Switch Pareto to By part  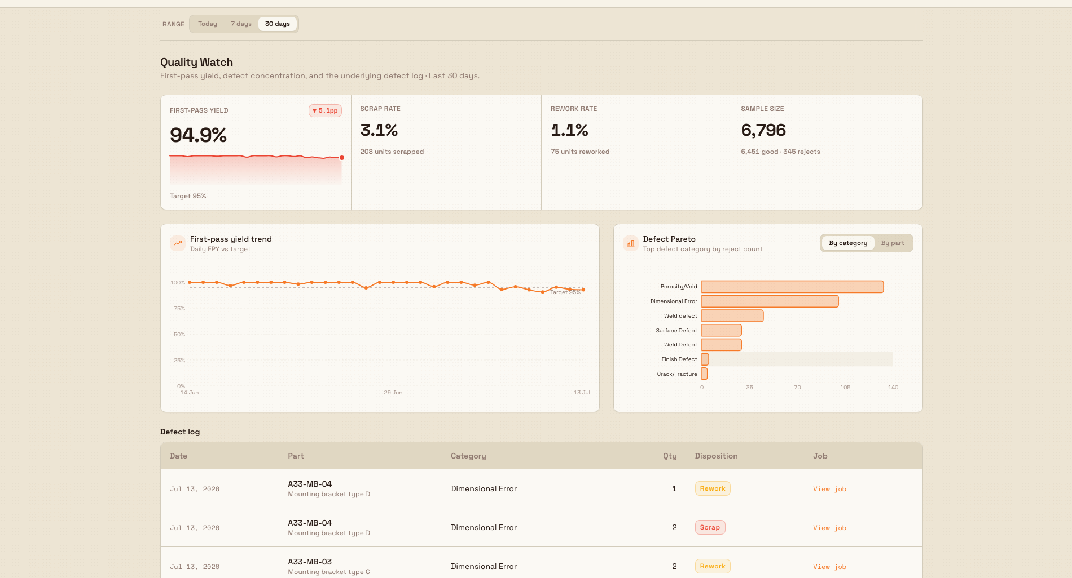click(893, 243)
